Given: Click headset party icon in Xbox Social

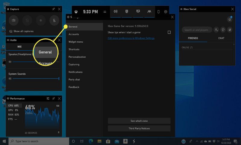Looking at the screenshot, I should tap(223, 30).
